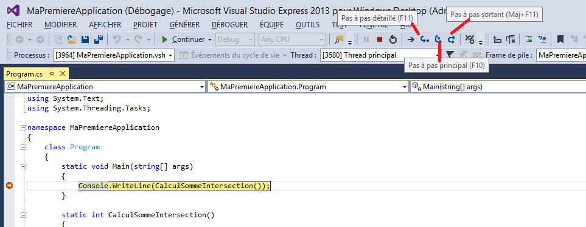The image size is (586, 227).
Task: Click the step out (Pas à pas sortant) icon
Action: tap(452, 39)
